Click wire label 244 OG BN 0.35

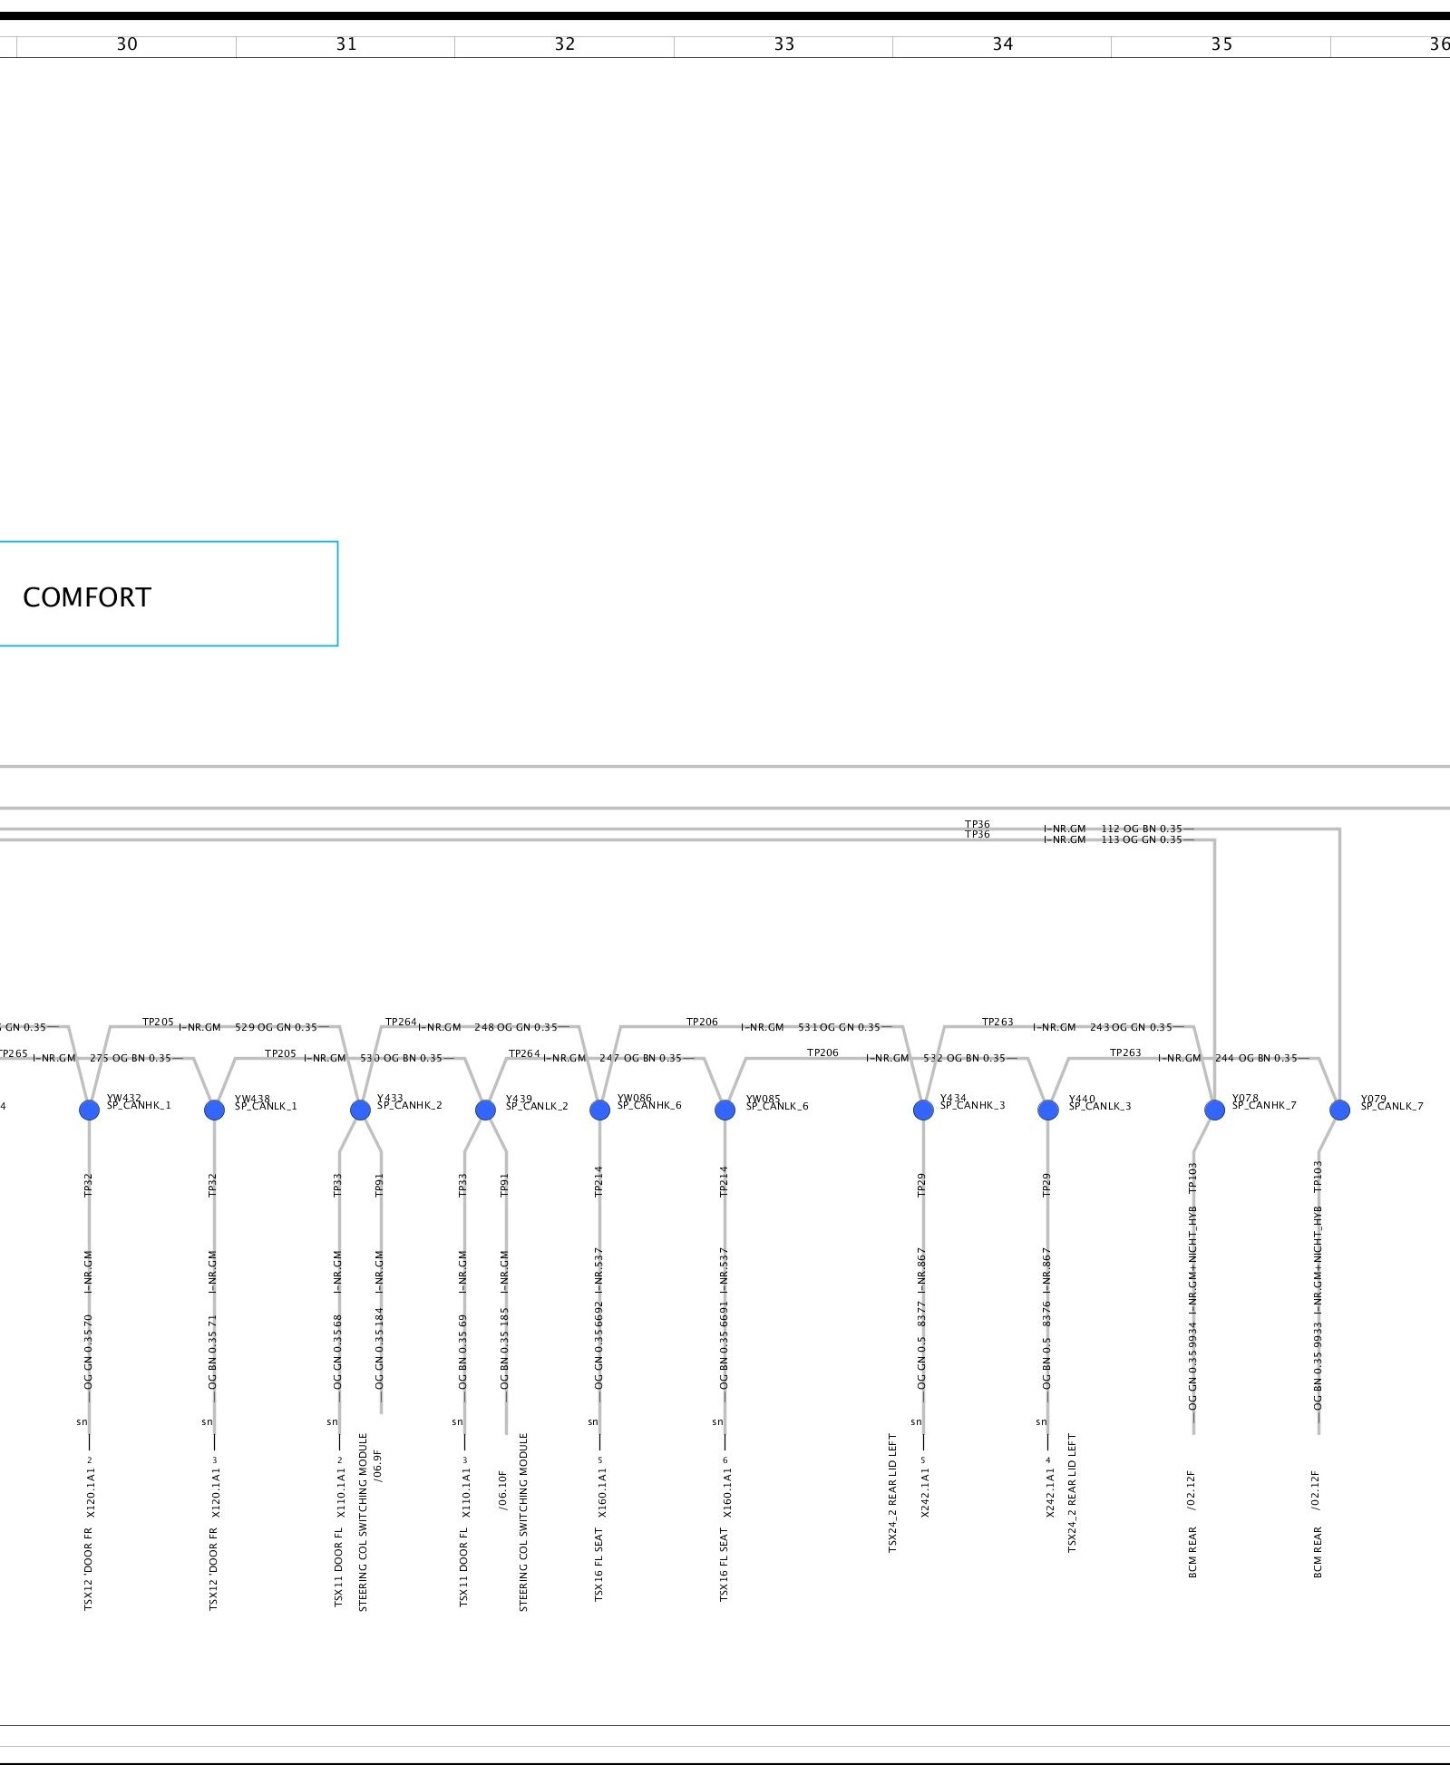click(1256, 1058)
